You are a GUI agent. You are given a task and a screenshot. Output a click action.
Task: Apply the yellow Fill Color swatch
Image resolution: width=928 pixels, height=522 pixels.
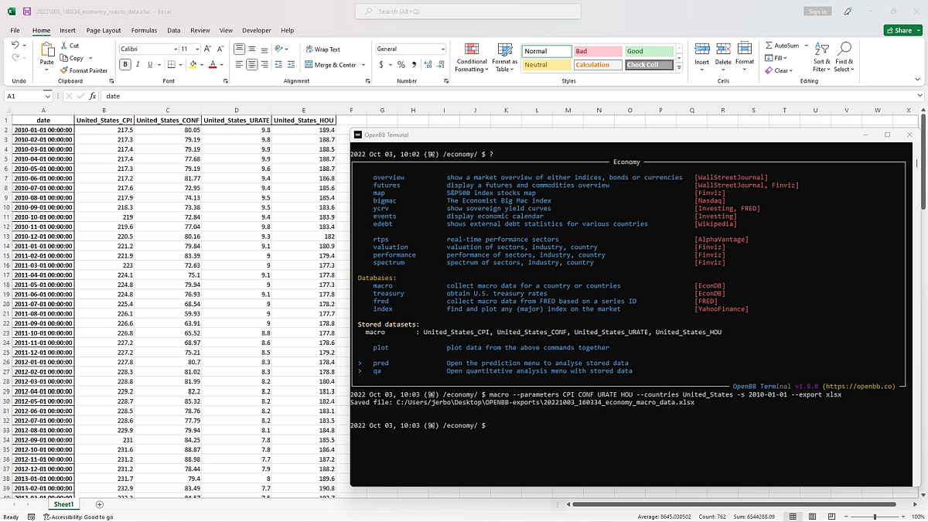click(193, 65)
